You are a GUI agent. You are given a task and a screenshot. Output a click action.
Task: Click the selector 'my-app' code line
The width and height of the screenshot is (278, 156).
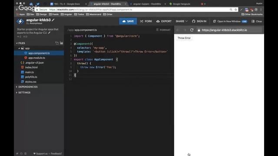point(92,48)
